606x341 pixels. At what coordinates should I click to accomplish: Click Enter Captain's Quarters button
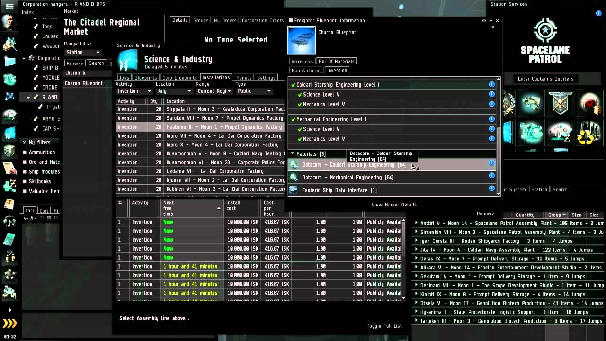tap(545, 79)
